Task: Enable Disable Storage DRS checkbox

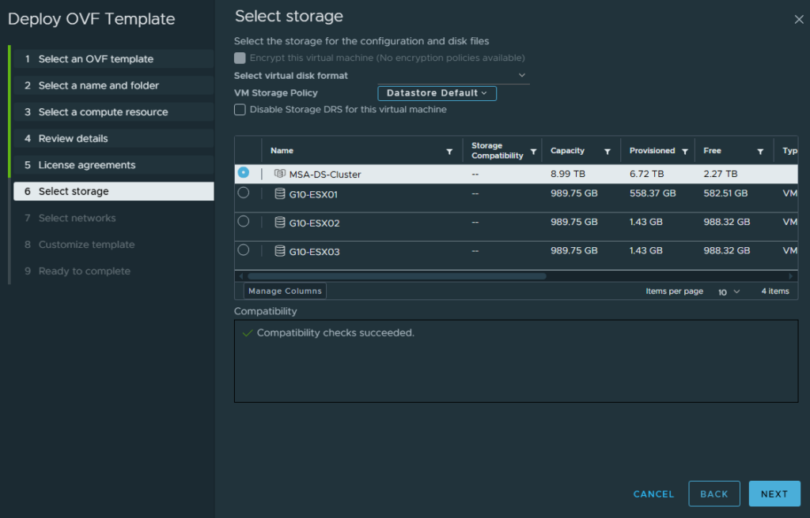Action: point(240,110)
